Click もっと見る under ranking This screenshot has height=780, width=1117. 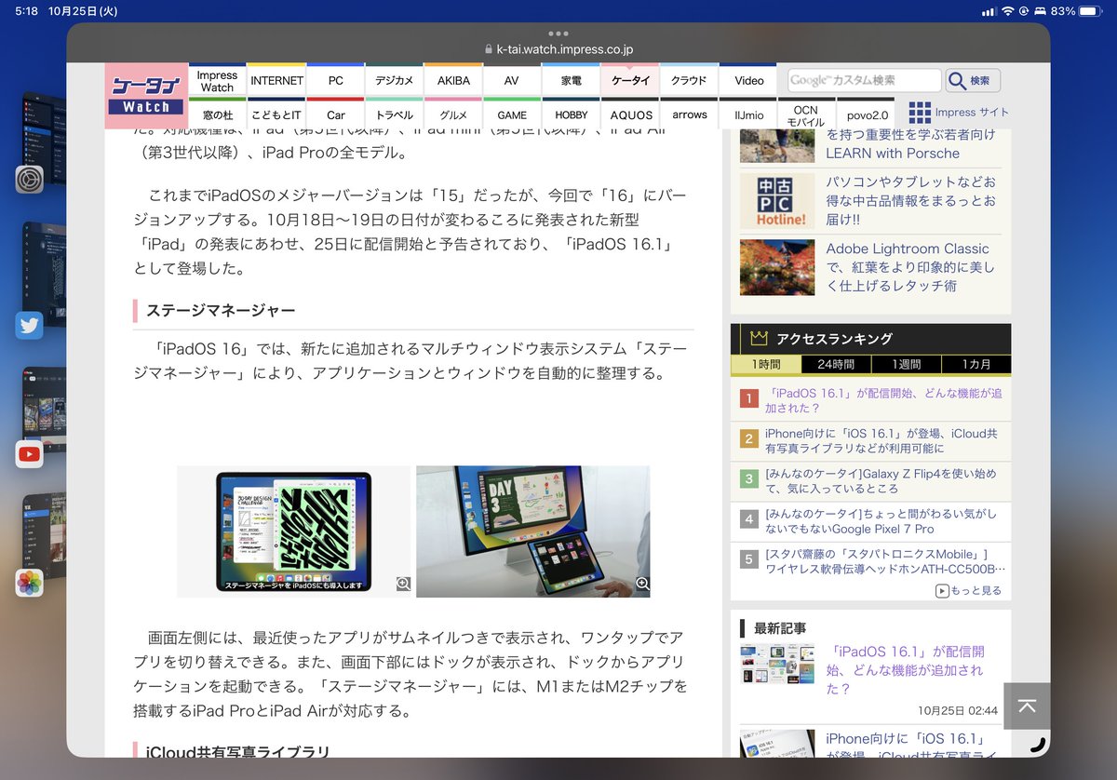tap(969, 590)
